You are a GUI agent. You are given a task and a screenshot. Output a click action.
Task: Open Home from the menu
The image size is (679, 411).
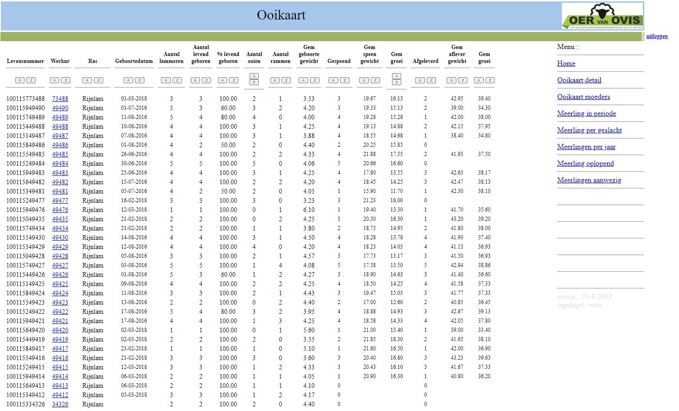click(566, 63)
